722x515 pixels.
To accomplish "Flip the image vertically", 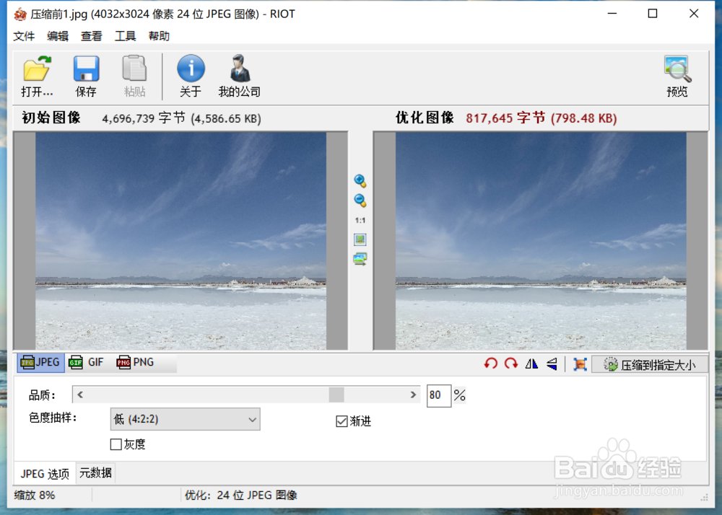I will (x=552, y=364).
